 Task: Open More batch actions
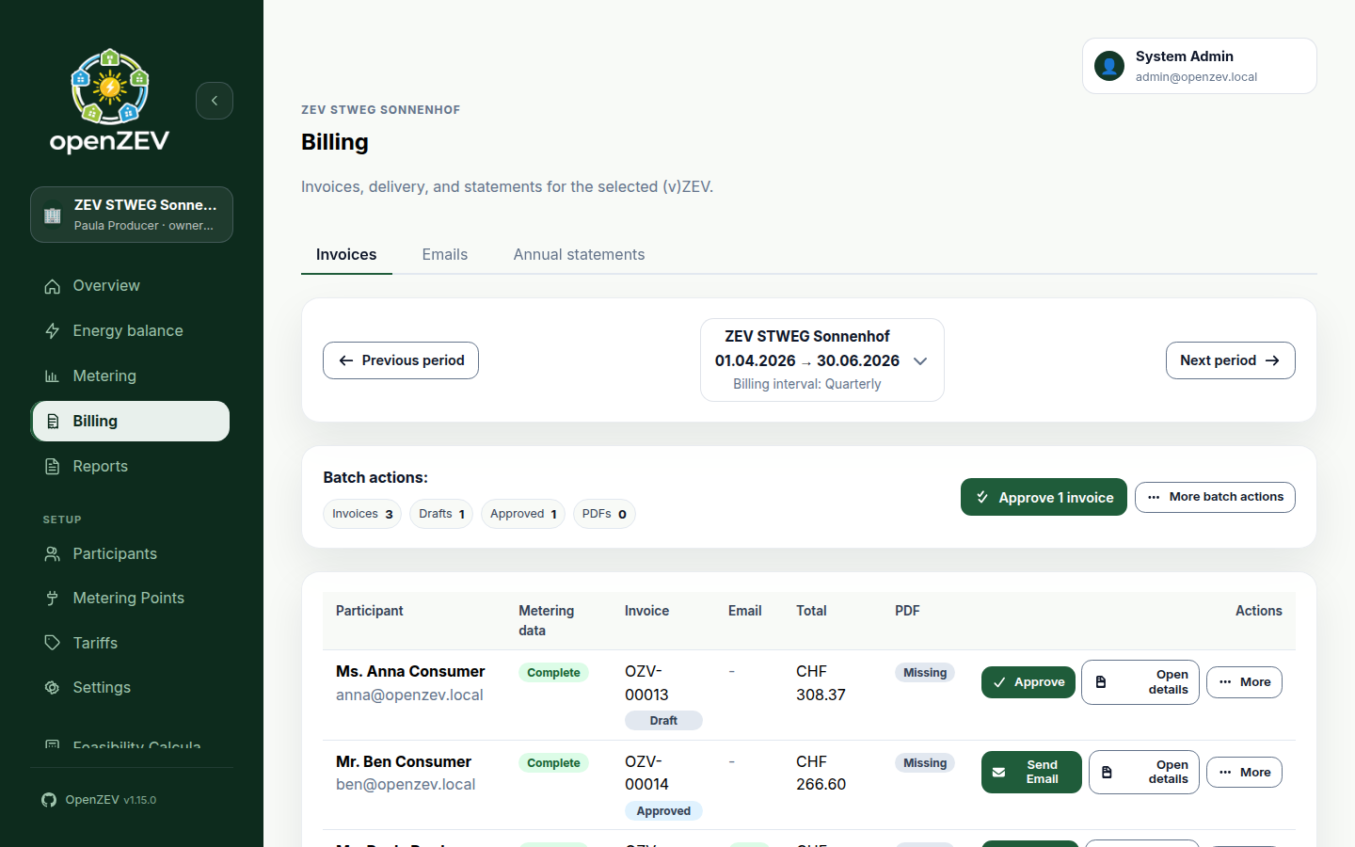point(1215,497)
